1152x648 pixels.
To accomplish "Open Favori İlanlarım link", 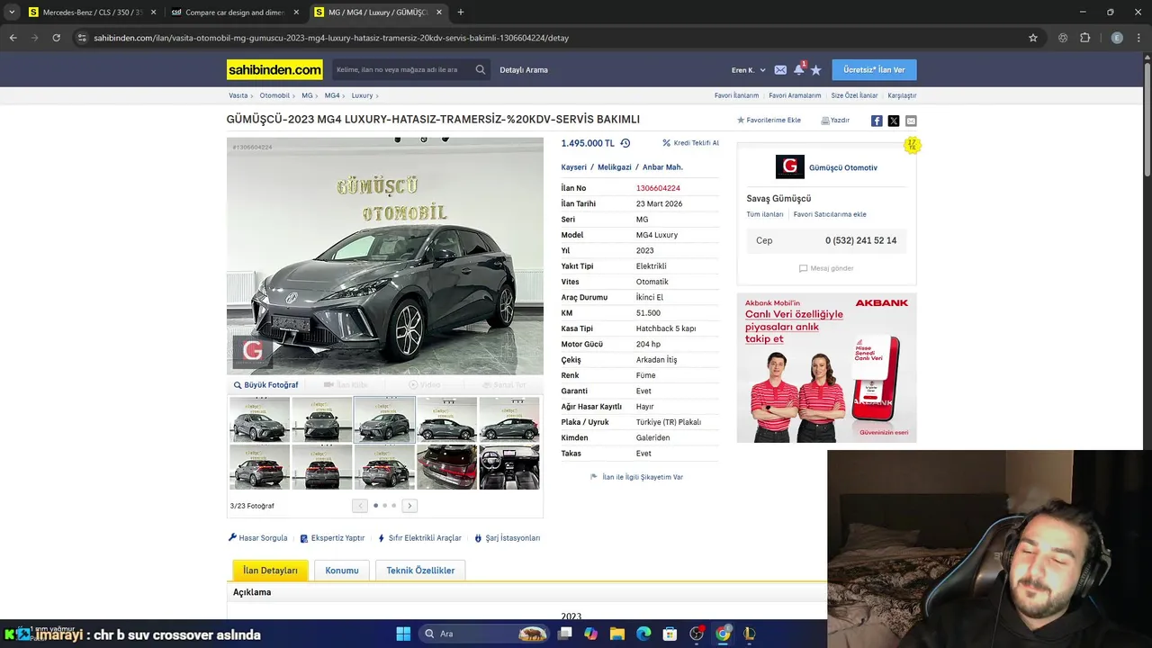I will [x=736, y=95].
